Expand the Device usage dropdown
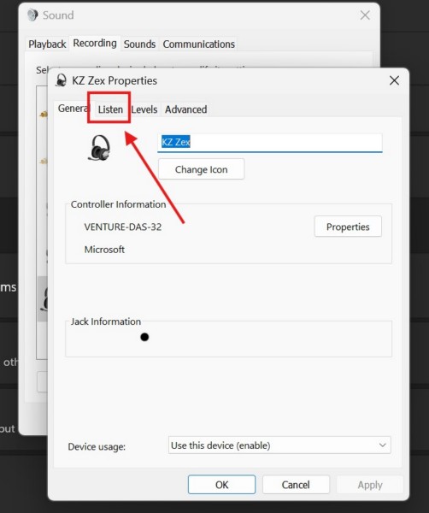The height and width of the screenshot is (513, 429). pyautogui.click(x=279, y=445)
